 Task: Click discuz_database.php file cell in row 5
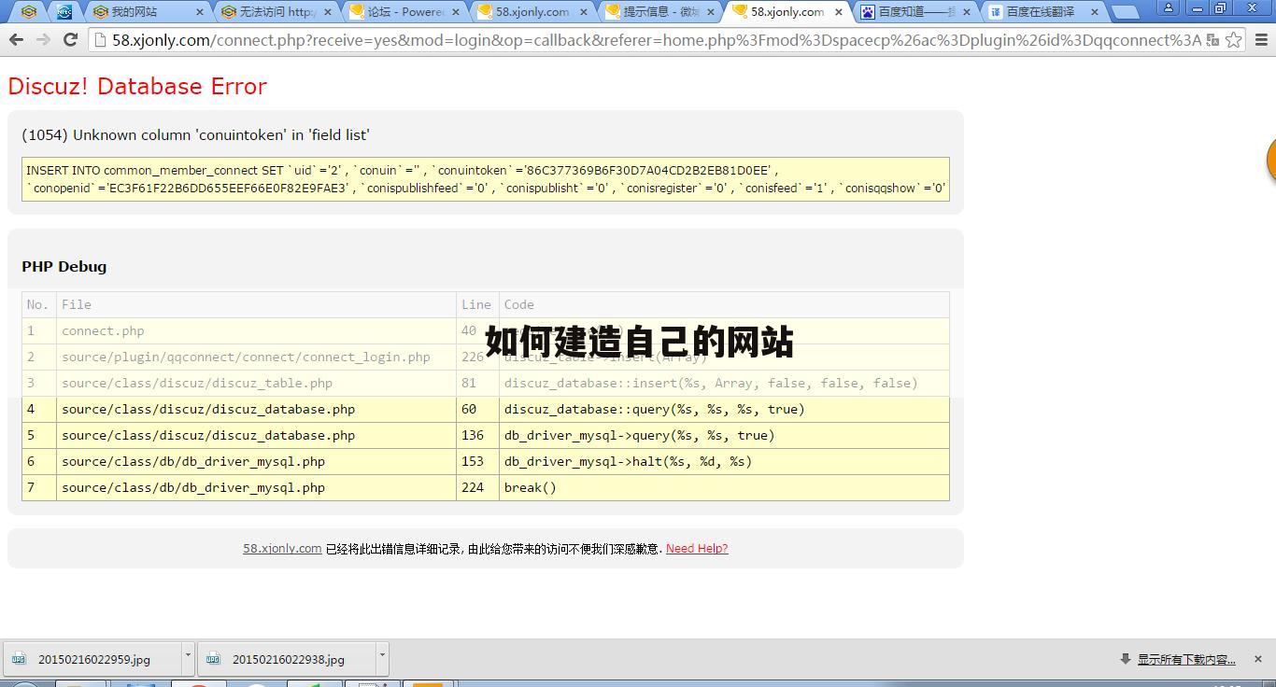click(256, 435)
